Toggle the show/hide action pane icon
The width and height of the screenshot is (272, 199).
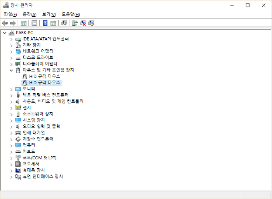(x=53, y=23)
